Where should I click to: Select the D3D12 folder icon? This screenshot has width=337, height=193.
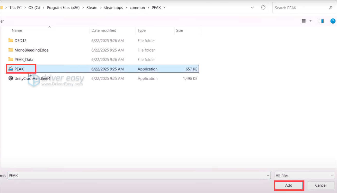point(11,40)
